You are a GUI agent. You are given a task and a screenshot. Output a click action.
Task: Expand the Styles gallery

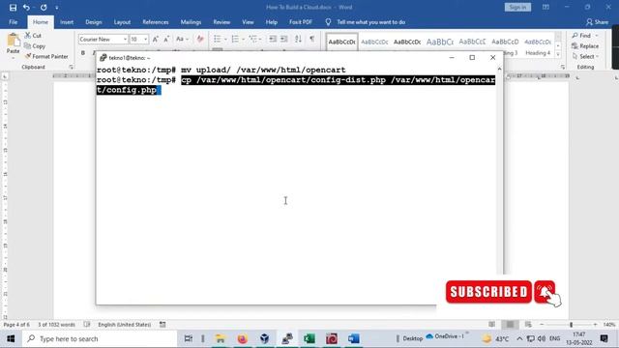(x=558, y=54)
